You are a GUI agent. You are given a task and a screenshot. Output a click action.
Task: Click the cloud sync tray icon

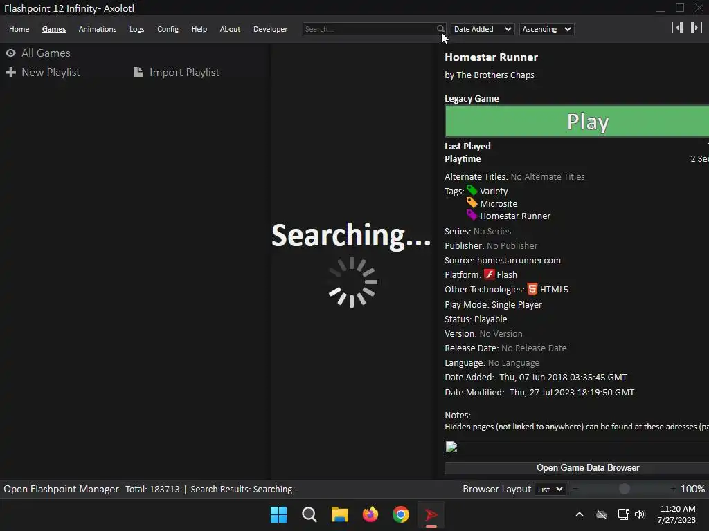(x=602, y=514)
